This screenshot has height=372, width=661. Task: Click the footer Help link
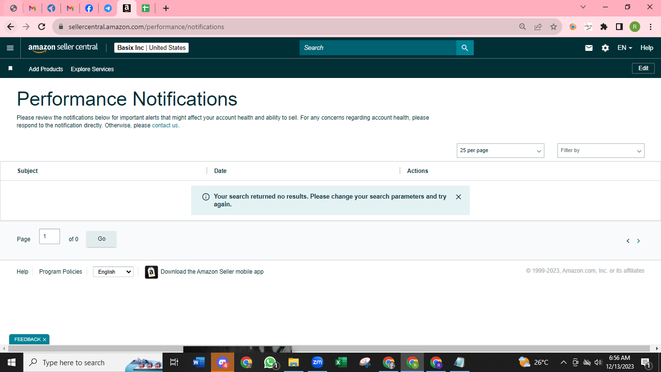23,272
